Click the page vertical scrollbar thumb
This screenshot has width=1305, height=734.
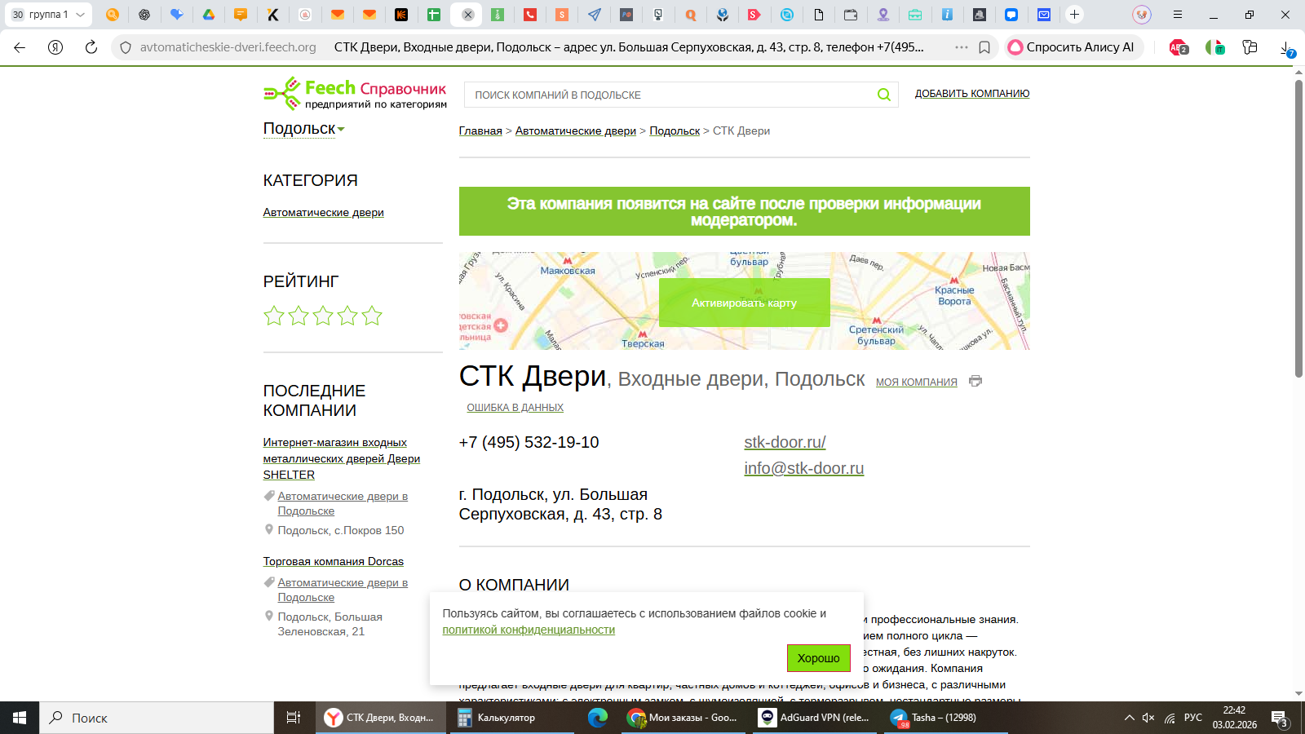(1298, 228)
